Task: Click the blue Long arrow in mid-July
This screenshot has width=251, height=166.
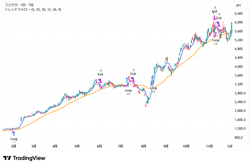Action: pos(128,85)
